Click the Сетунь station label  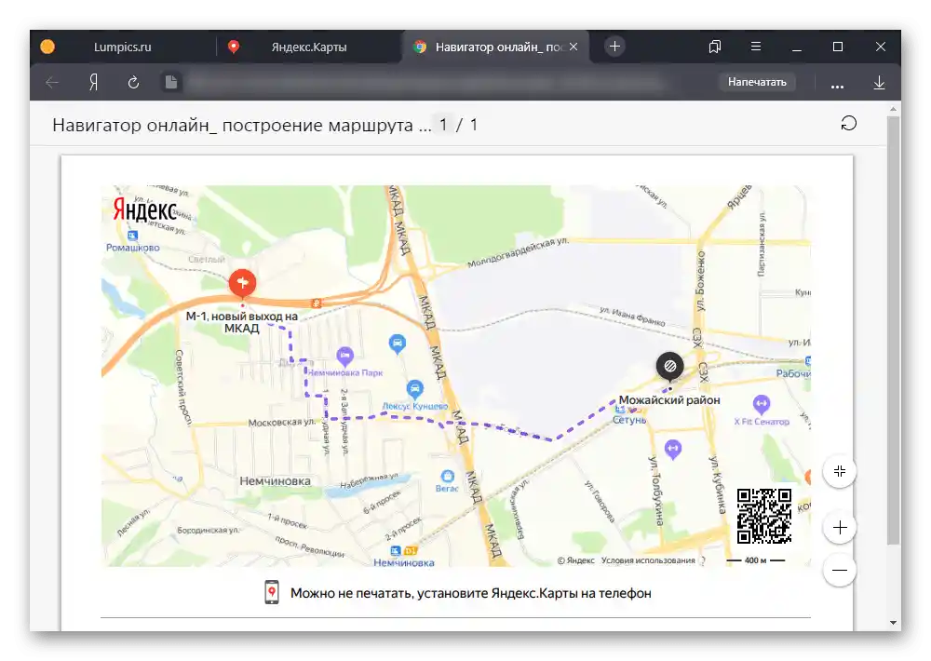(629, 419)
